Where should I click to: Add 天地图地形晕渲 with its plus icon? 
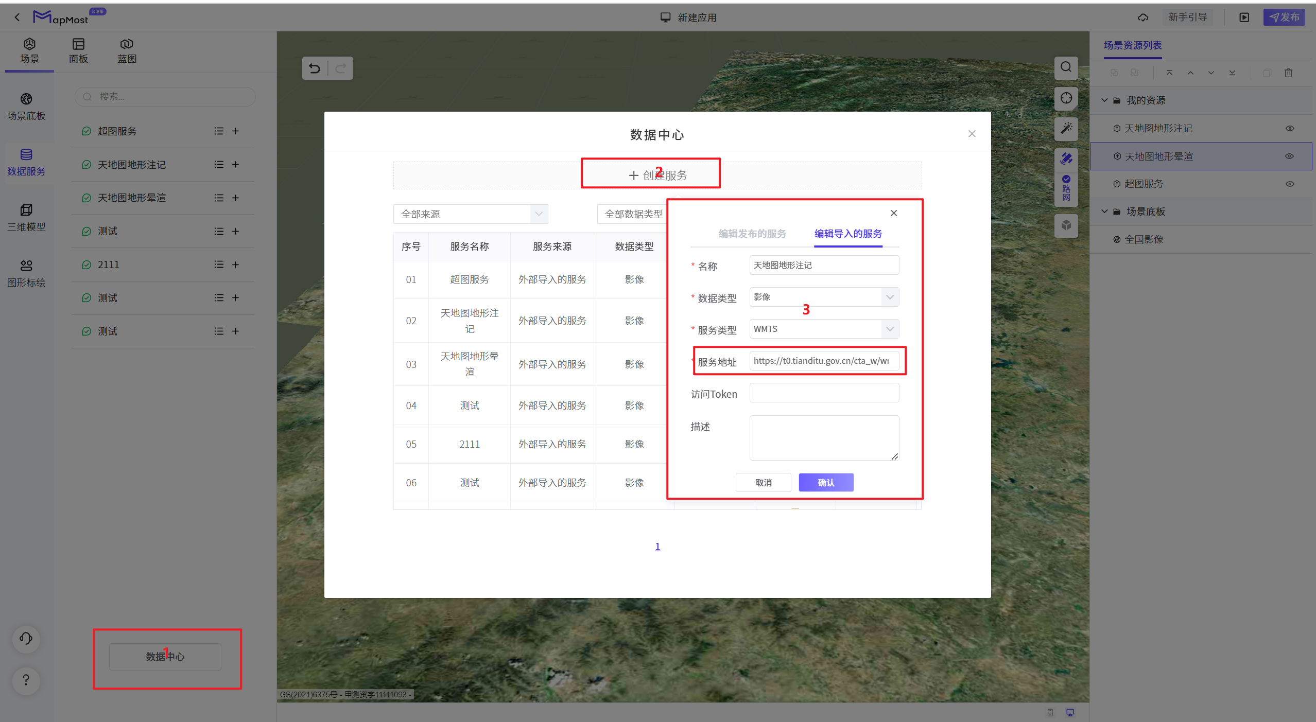(235, 198)
